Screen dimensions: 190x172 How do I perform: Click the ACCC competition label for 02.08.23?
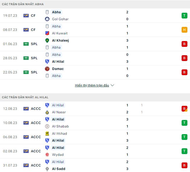tap(36, 151)
